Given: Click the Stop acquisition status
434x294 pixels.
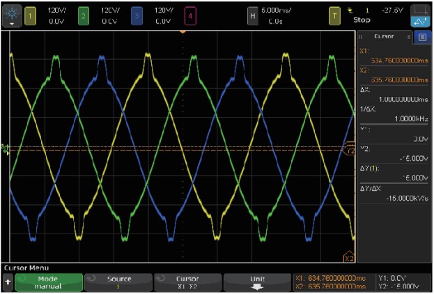Looking at the screenshot, I should [371, 20].
